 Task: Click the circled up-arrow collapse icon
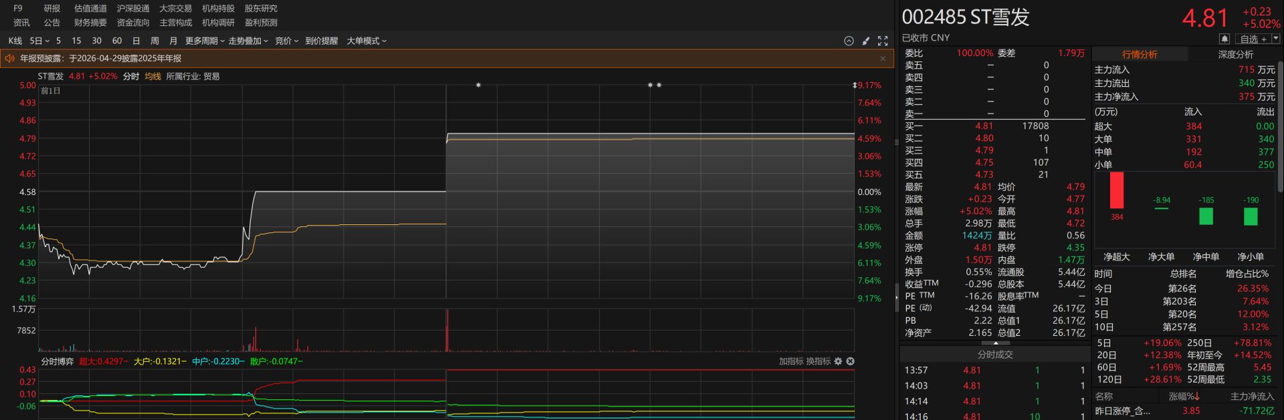pos(849,41)
